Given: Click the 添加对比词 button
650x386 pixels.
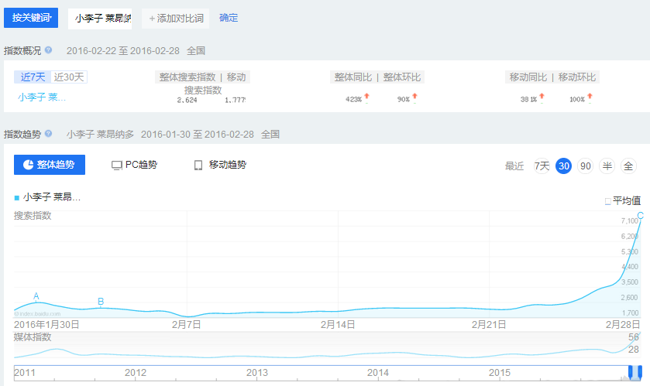Looking at the screenshot, I should [x=176, y=18].
